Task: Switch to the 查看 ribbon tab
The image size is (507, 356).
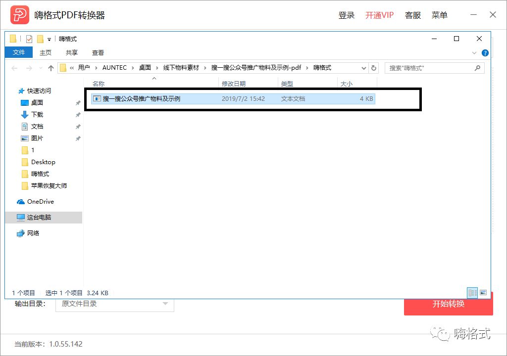Action: (98, 52)
